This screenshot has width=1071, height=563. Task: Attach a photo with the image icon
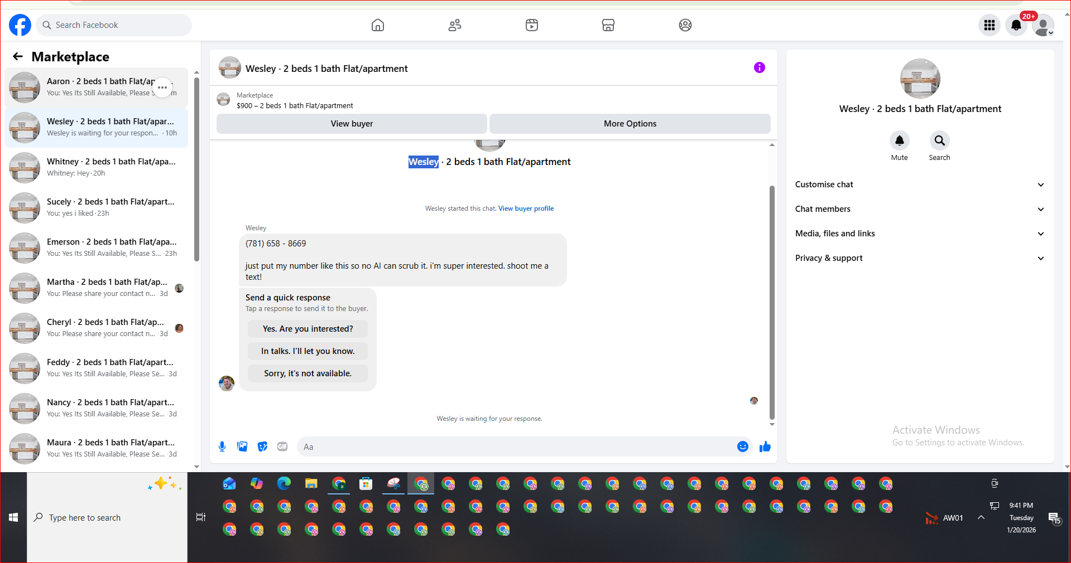pos(242,446)
